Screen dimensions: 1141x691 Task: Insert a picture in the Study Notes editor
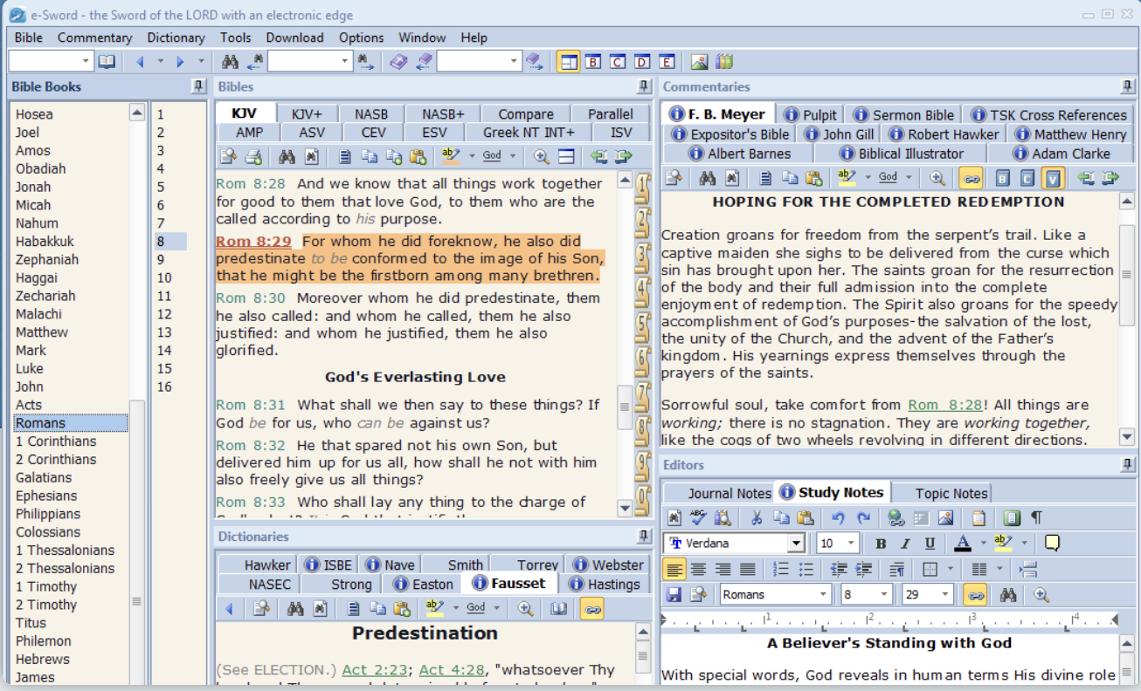click(944, 518)
